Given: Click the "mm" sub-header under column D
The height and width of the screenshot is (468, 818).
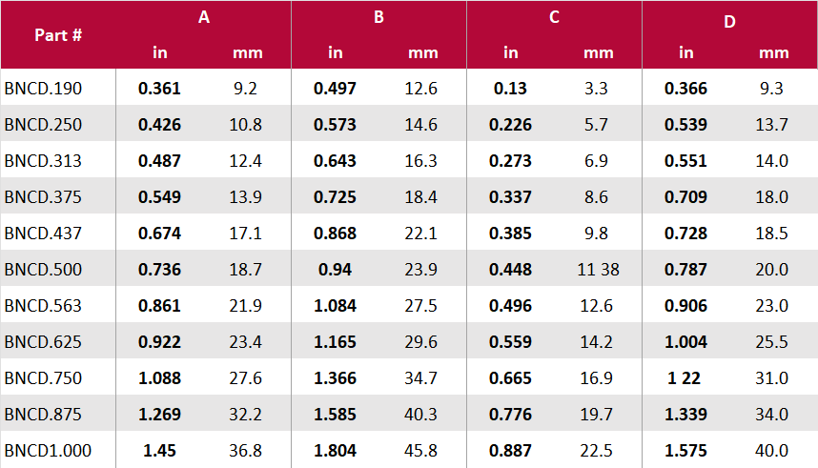Looking at the screenshot, I should coord(774,52).
